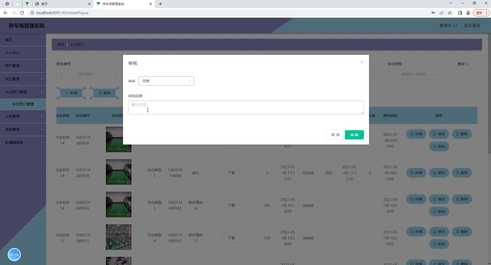Click the 查询 search button
This screenshot has height=265, width=491.
pyautogui.click(x=463, y=64)
